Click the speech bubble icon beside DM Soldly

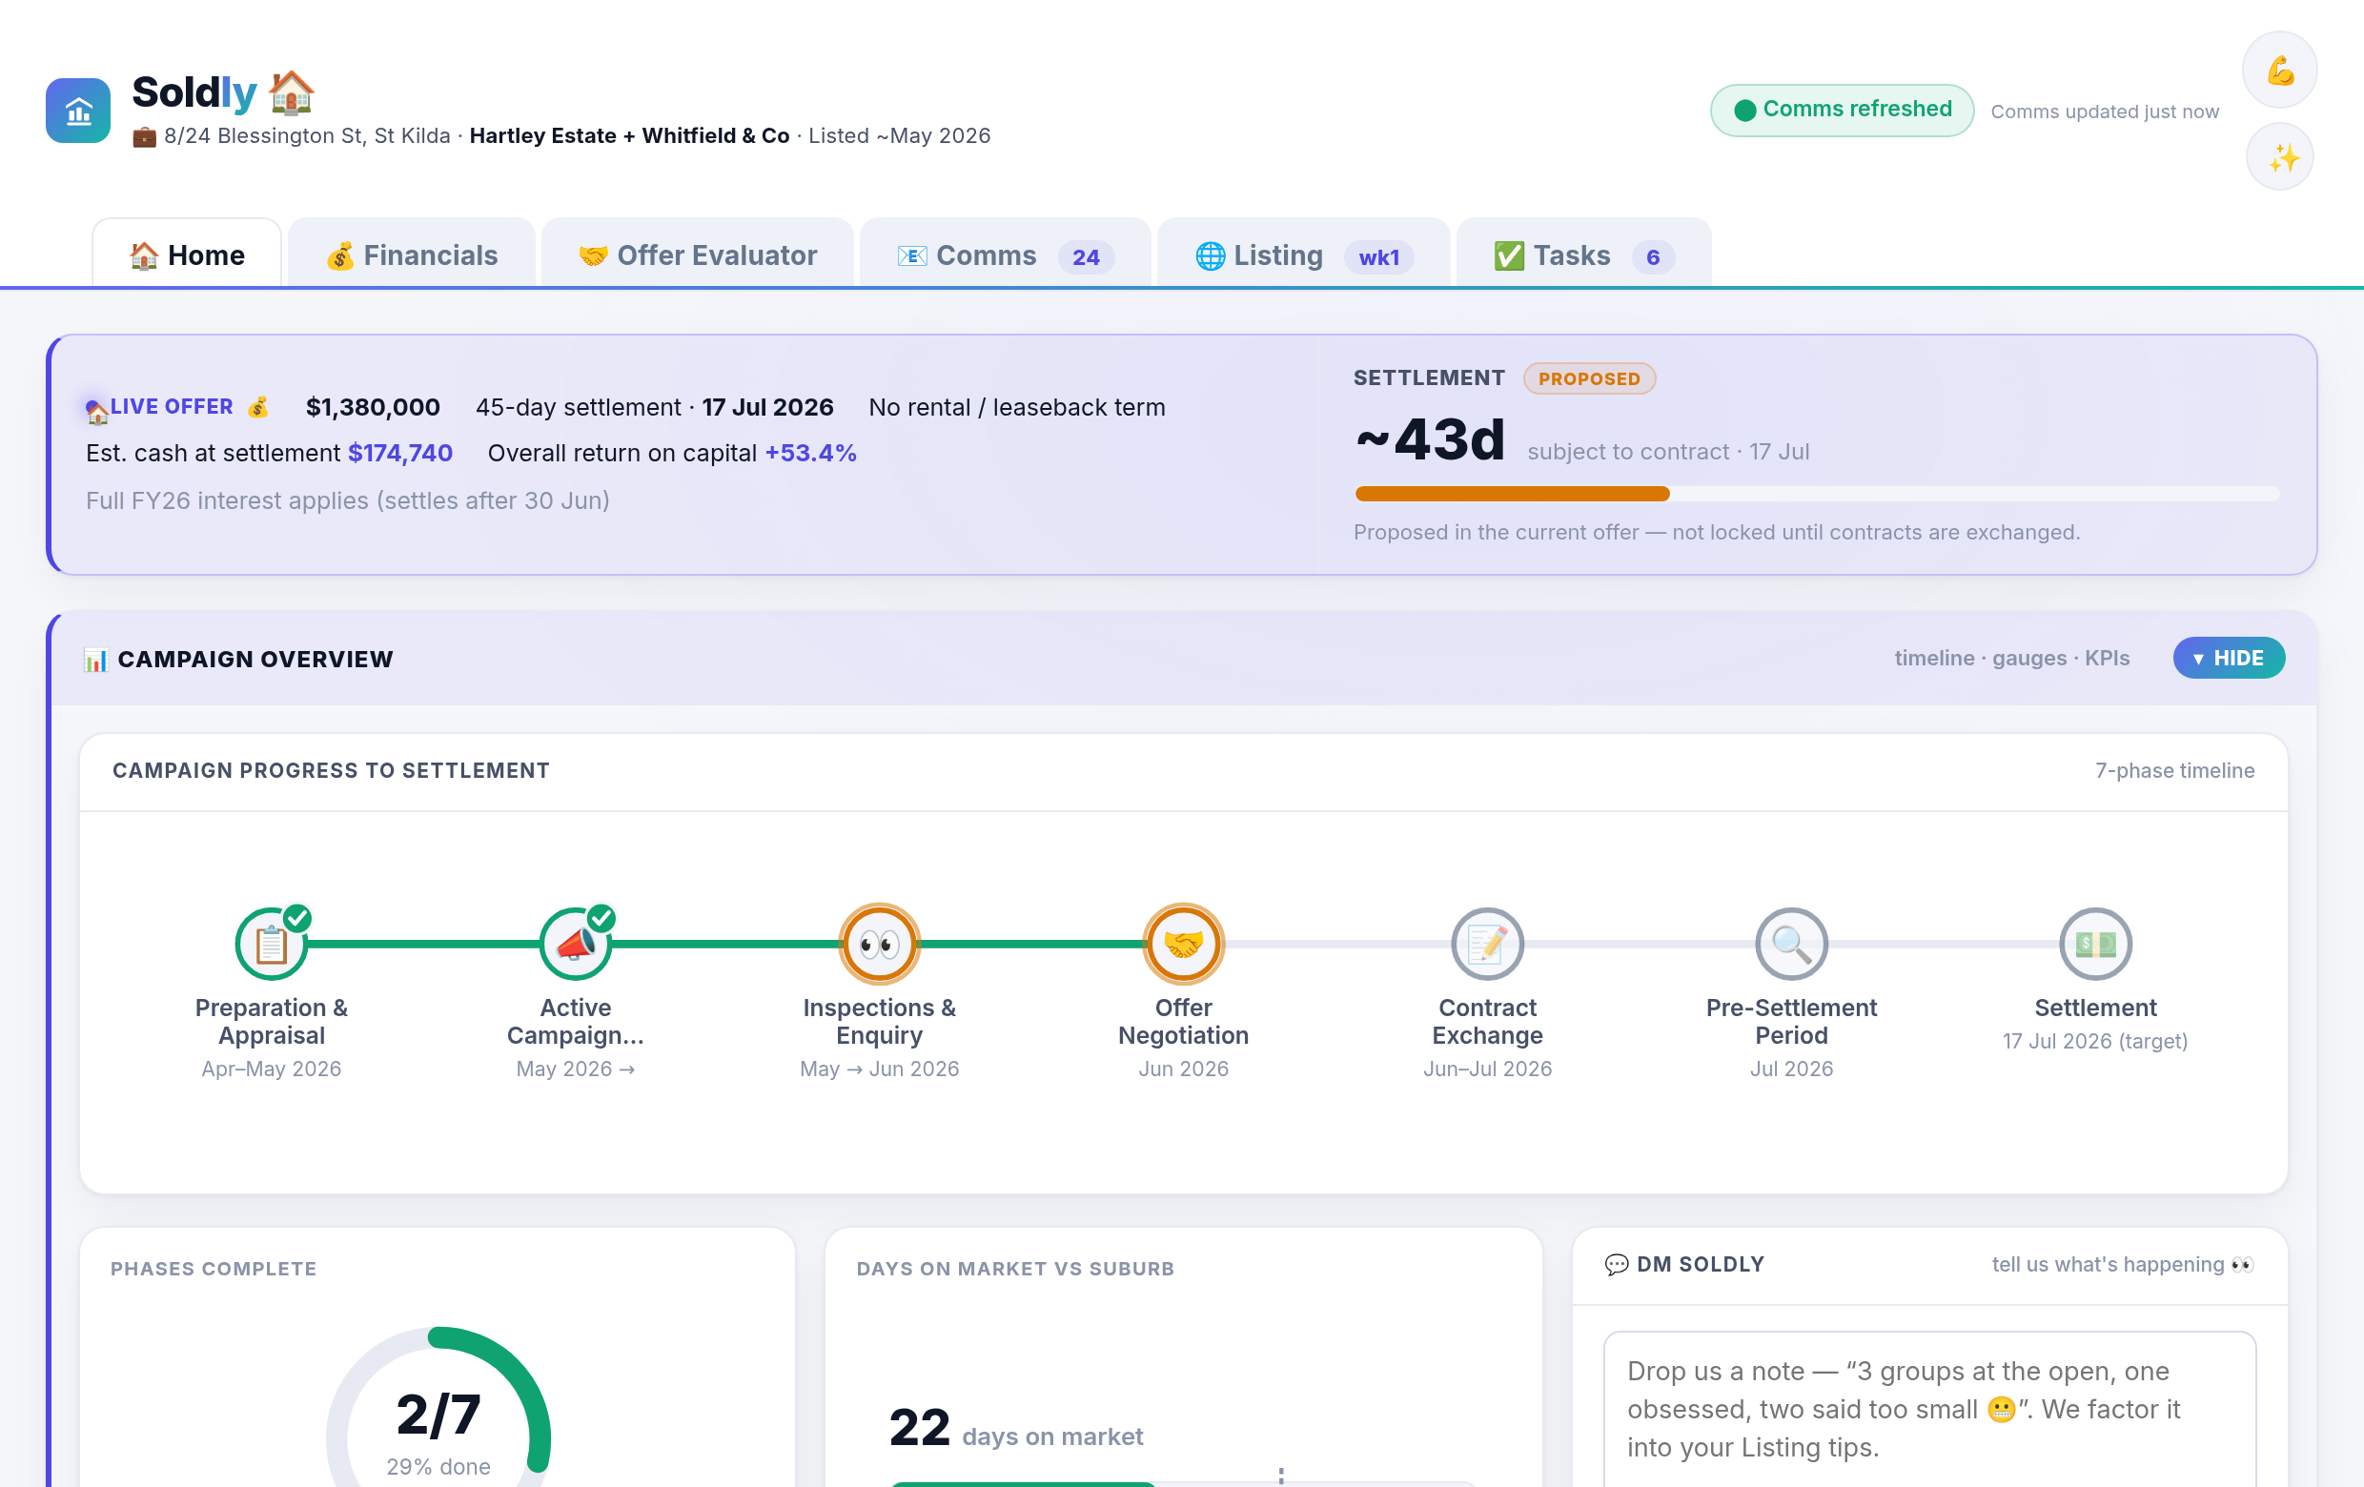pyautogui.click(x=1615, y=1264)
